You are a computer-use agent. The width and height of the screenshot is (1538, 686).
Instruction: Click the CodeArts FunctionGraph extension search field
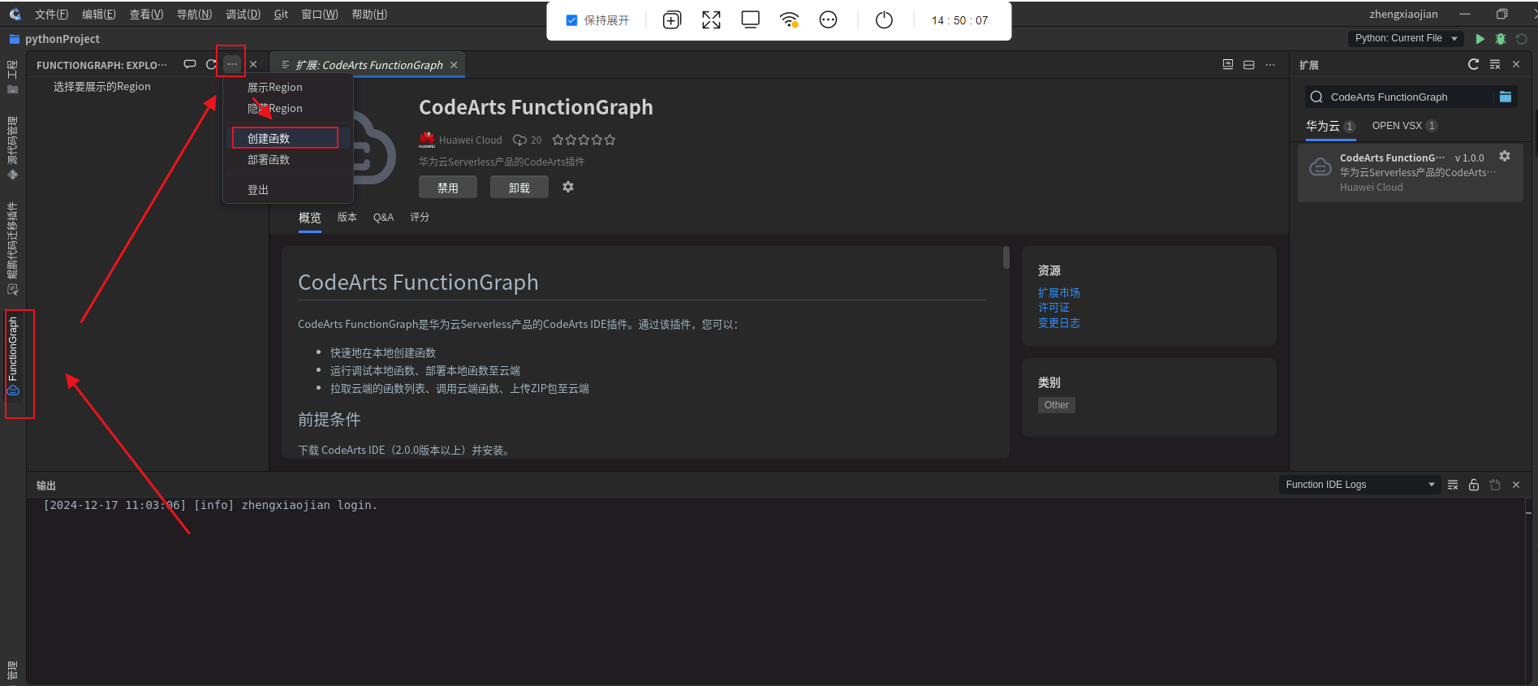point(1411,97)
